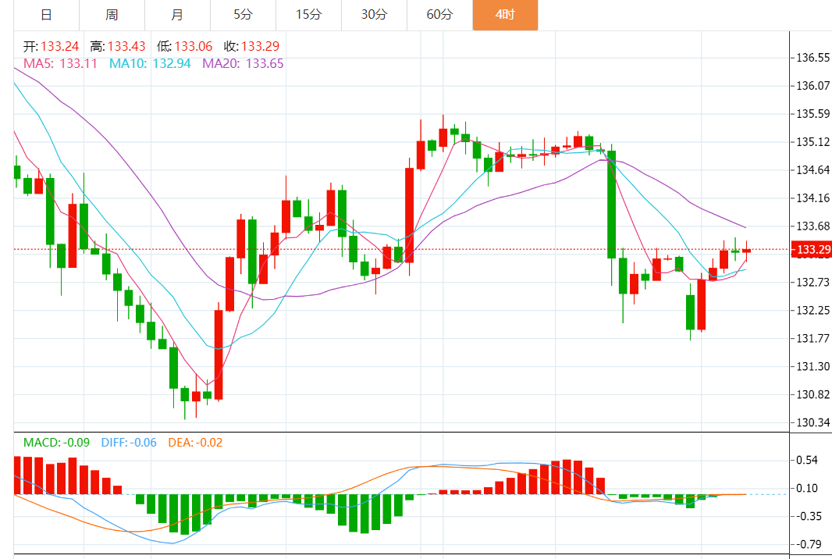The image size is (832, 559).
Task: Click the 0.10 MACD axis label
Action: click(x=807, y=489)
